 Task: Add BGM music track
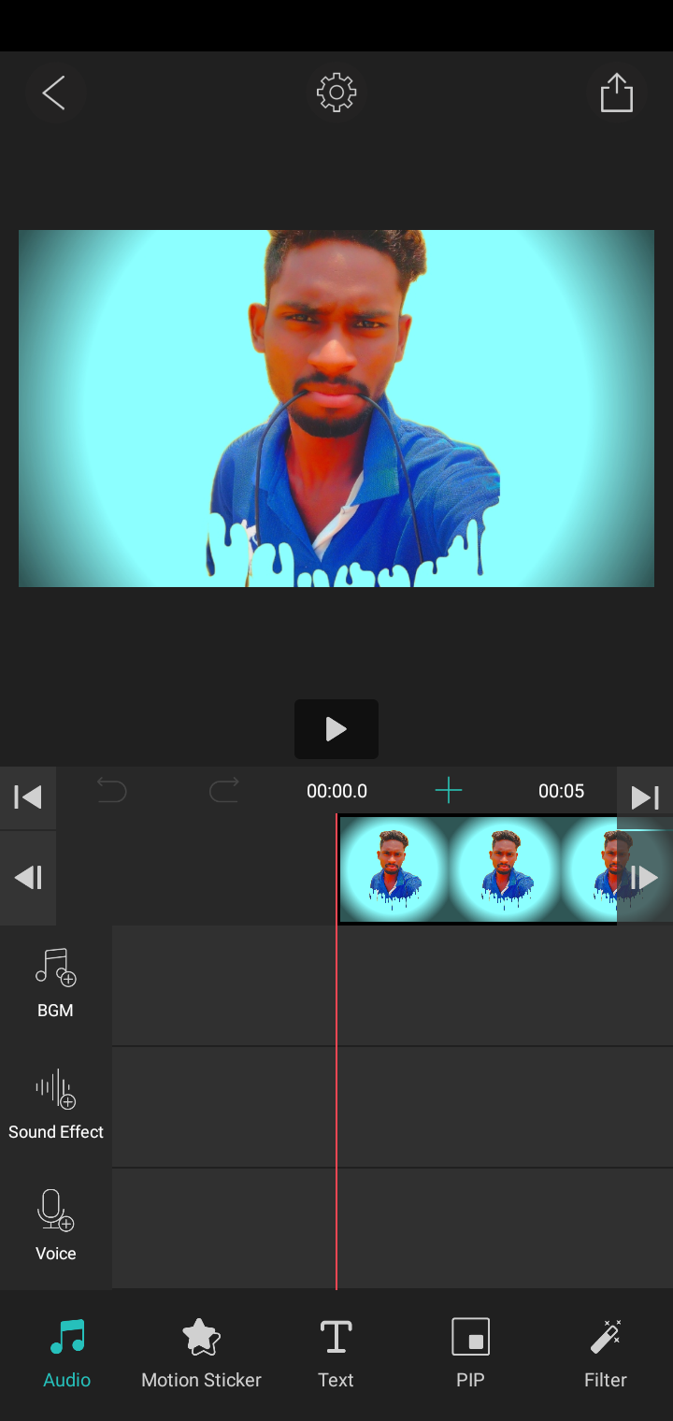(56, 968)
